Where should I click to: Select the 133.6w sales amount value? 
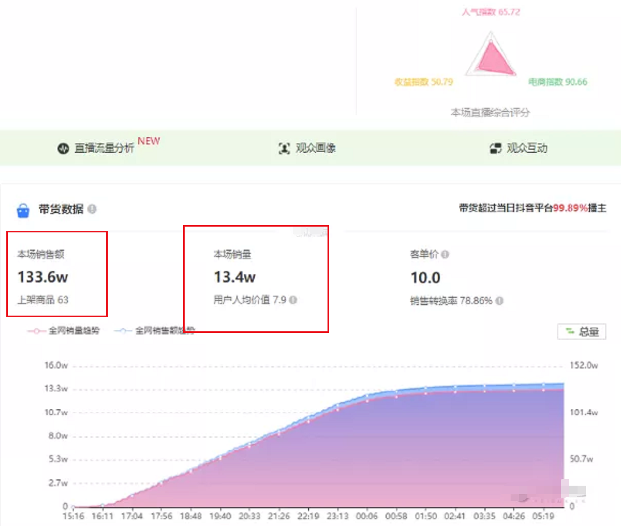(x=43, y=277)
